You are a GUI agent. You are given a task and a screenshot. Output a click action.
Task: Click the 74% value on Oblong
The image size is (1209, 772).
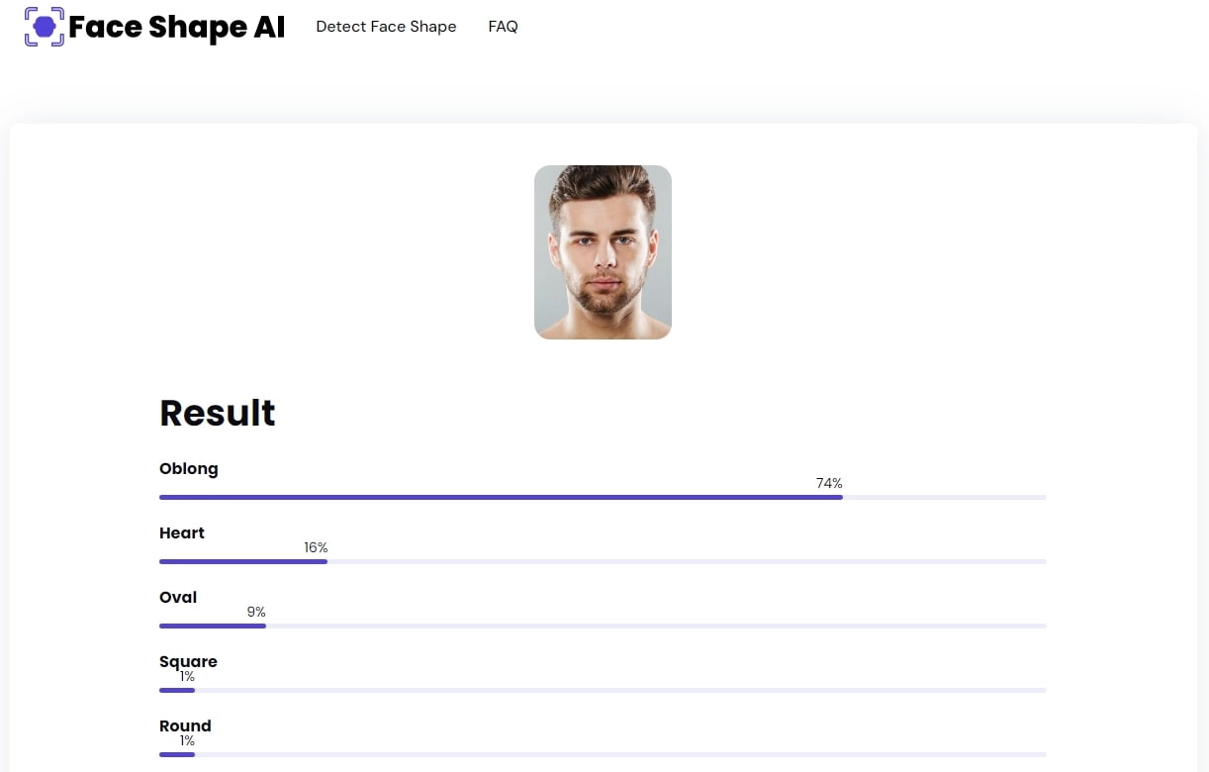[x=829, y=483]
